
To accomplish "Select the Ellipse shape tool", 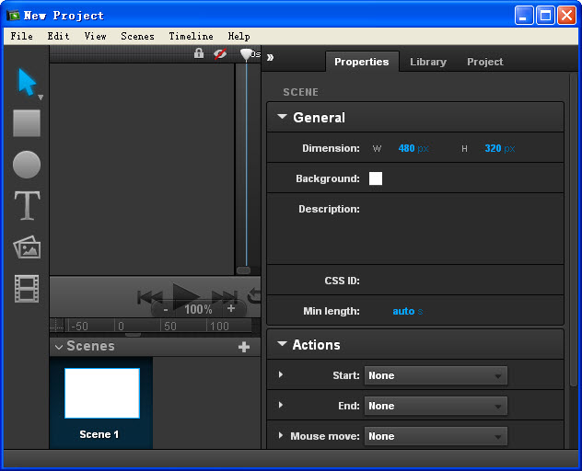I will pos(27,166).
